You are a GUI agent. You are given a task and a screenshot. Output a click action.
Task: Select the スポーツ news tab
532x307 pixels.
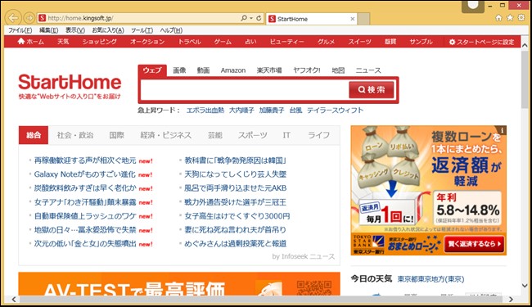pyautogui.click(x=252, y=135)
